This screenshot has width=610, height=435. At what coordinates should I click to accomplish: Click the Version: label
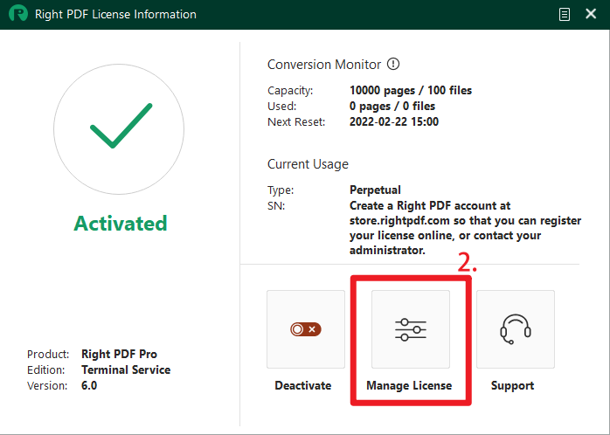pyautogui.click(x=47, y=385)
